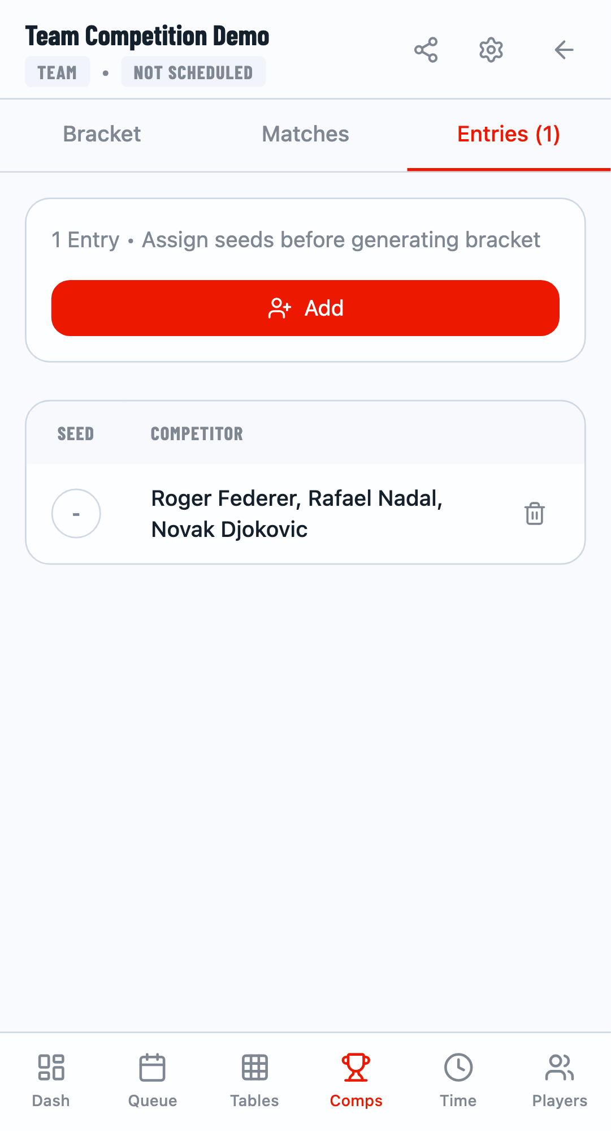
Task: Open the Players navigation icon
Action: [560, 1068]
